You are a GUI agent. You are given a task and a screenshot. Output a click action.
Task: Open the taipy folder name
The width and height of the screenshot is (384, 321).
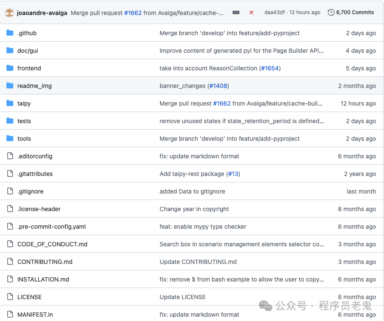[24, 104]
